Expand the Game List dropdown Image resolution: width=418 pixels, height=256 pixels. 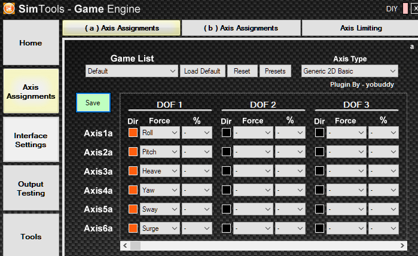click(x=132, y=71)
